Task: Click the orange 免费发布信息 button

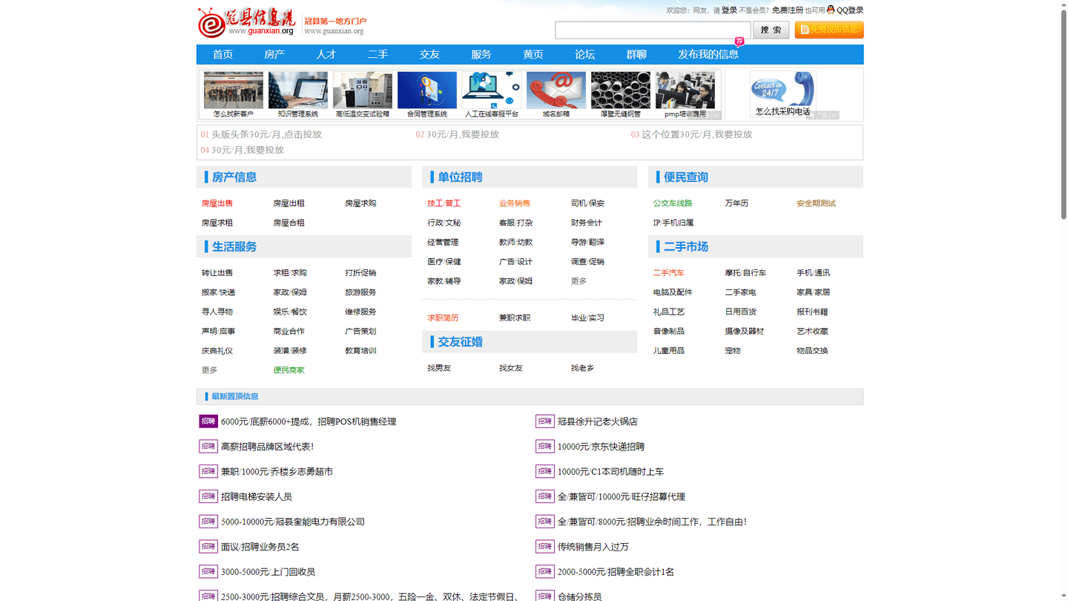Action: coord(829,30)
